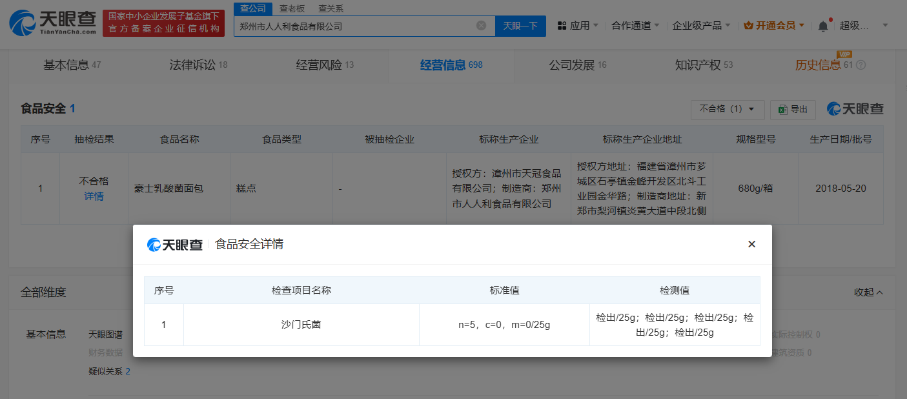Expand the 企业级产品 dropdown menu
Image resolution: width=907 pixels, height=399 pixels.
coord(701,26)
